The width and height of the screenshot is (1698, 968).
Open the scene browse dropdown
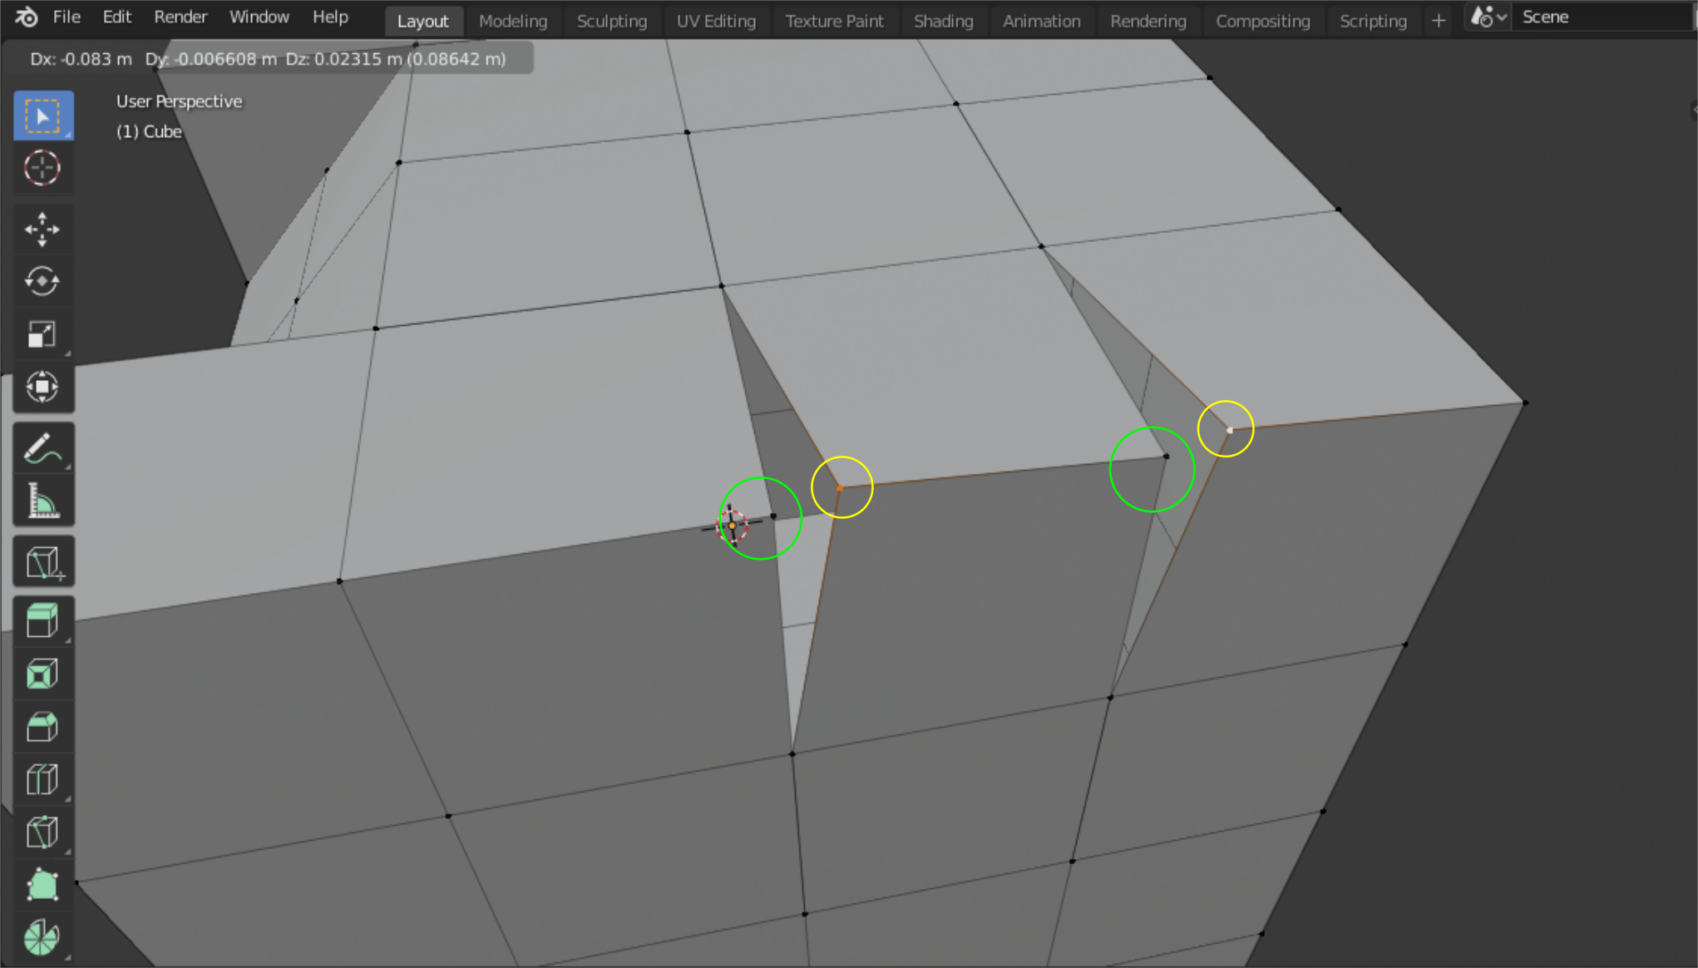(1488, 17)
